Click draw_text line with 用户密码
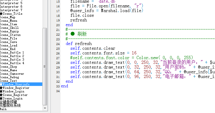 coord(143,67)
